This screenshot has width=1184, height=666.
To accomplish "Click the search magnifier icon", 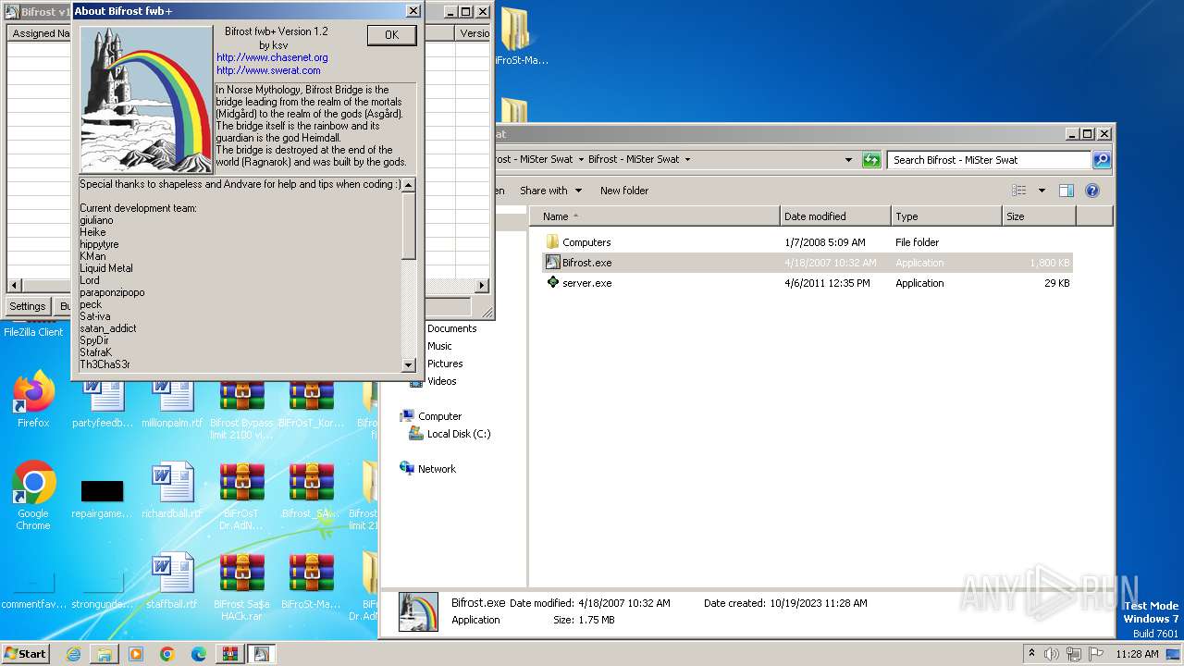I will (x=1101, y=160).
